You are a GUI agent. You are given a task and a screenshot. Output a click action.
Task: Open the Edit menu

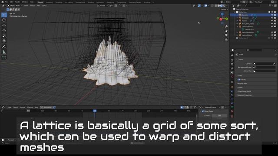coord(11,2)
